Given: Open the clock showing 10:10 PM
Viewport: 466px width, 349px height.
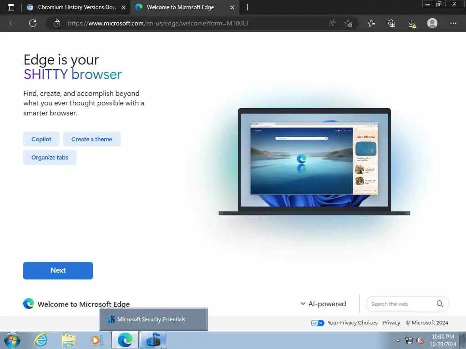Looking at the screenshot, I should point(443,340).
